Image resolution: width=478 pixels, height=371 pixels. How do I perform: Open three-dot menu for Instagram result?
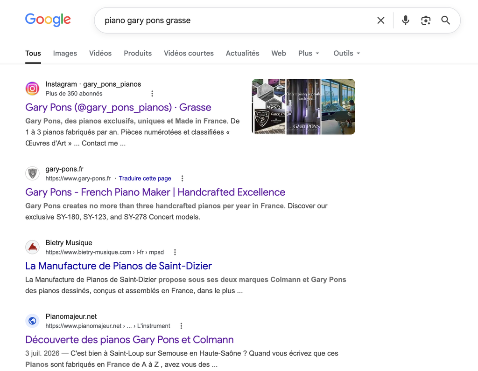(x=152, y=94)
